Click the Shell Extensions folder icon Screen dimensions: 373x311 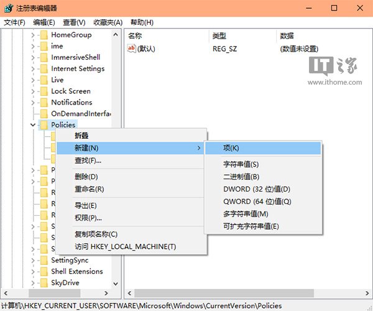point(44,271)
